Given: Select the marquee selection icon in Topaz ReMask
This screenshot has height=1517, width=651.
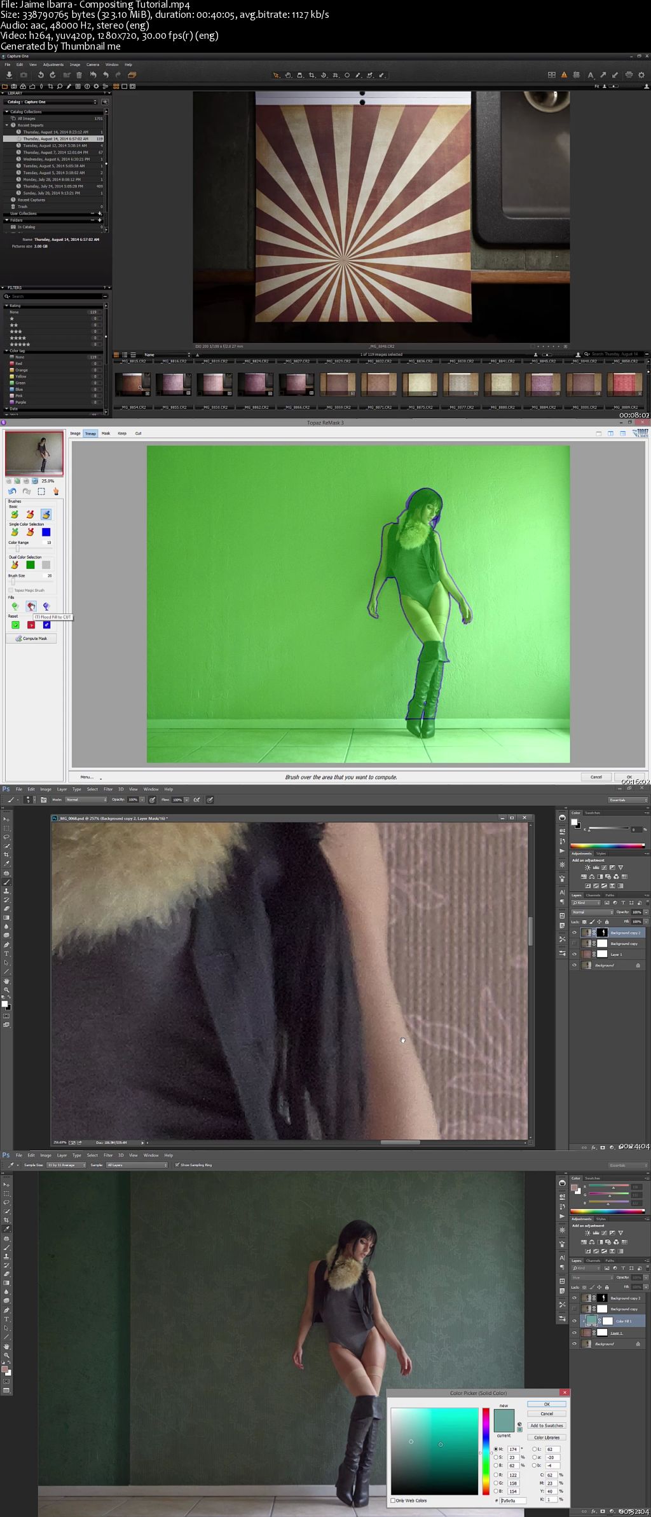Looking at the screenshot, I should point(41,491).
